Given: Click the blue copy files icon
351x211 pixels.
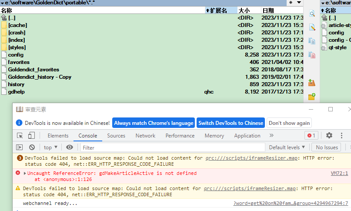Looking at the screenshot, I should click(x=312, y=41).
